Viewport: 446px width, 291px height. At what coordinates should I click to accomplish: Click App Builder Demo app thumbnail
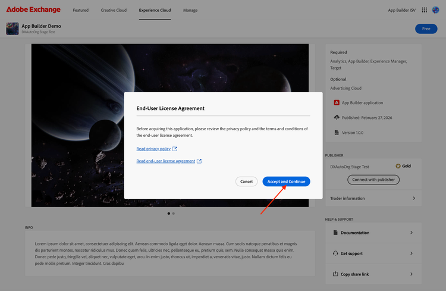point(12,29)
